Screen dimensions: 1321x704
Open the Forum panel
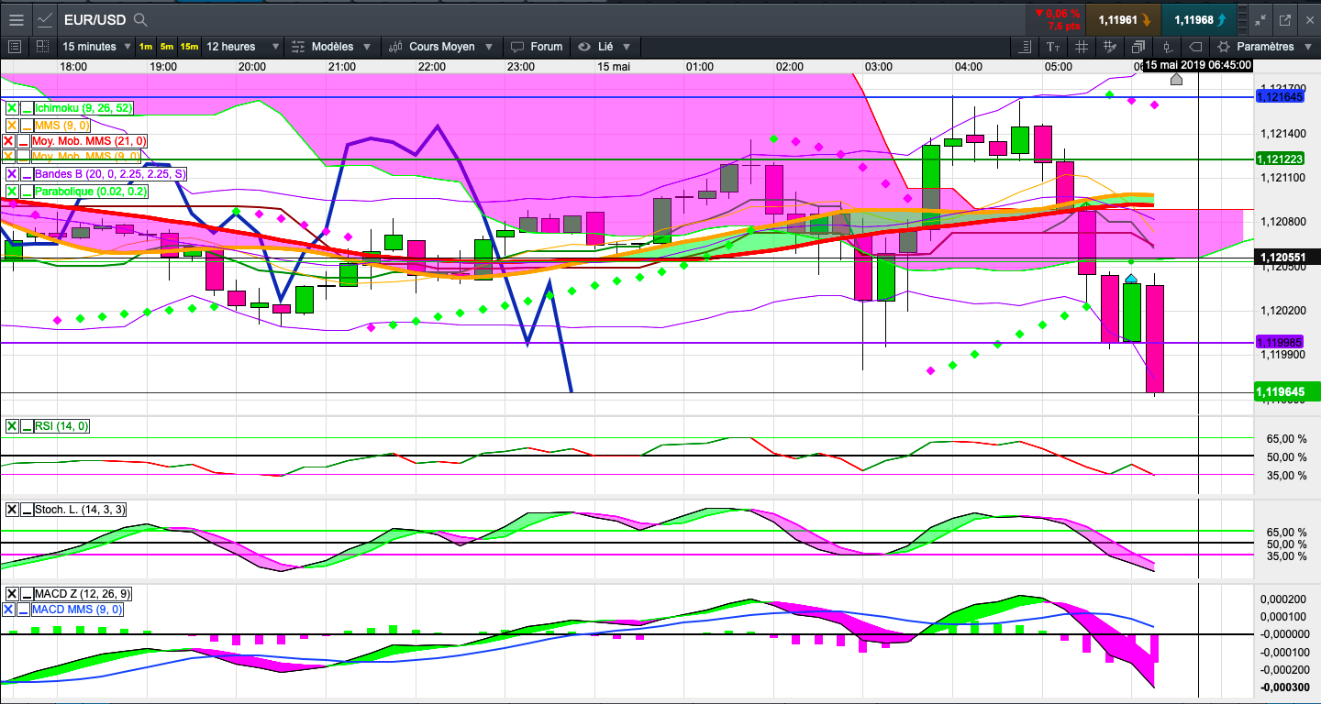(x=537, y=47)
